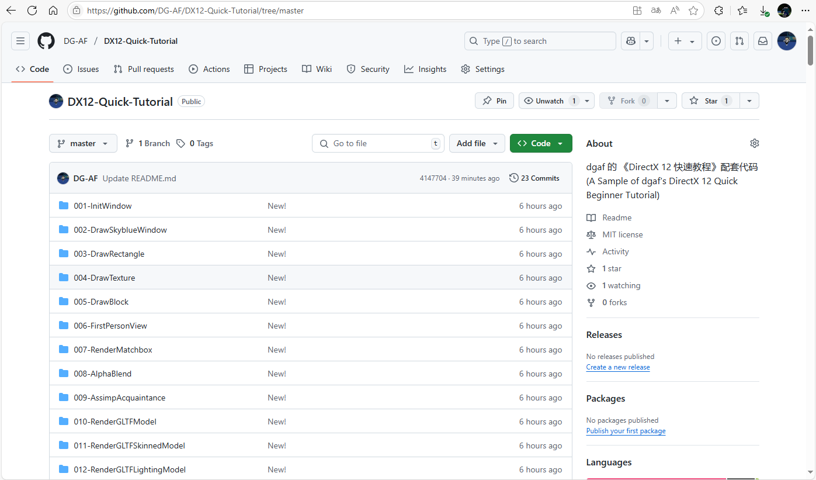The height and width of the screenshot is (480, 816).
Task: Open the 010-RenderGLTFModel folder
Action: pos(115,422)
